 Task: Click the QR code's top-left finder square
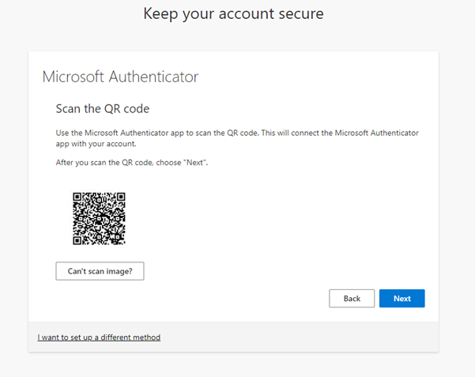click(77, 197)
